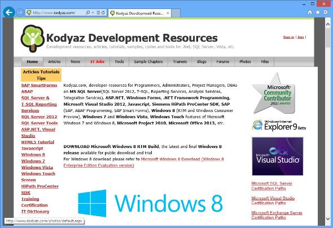This screenshot has width=333, height=228.
Task: Refresh the page with reload icon
Action: tap(103, 12)
